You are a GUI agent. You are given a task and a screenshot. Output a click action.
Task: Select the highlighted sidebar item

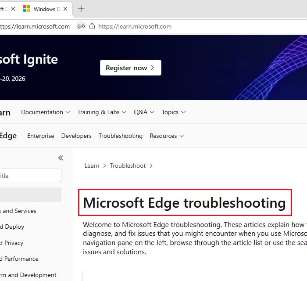point(31,195)
